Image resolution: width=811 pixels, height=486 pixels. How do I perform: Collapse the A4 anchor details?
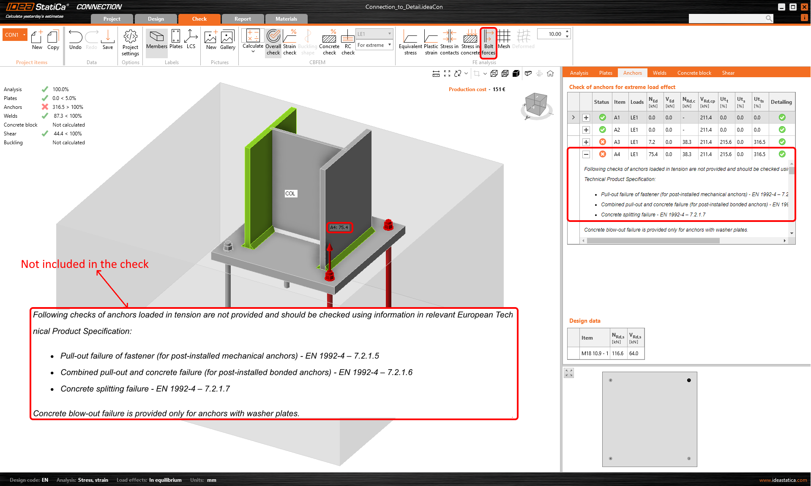[x=586, y=154]
